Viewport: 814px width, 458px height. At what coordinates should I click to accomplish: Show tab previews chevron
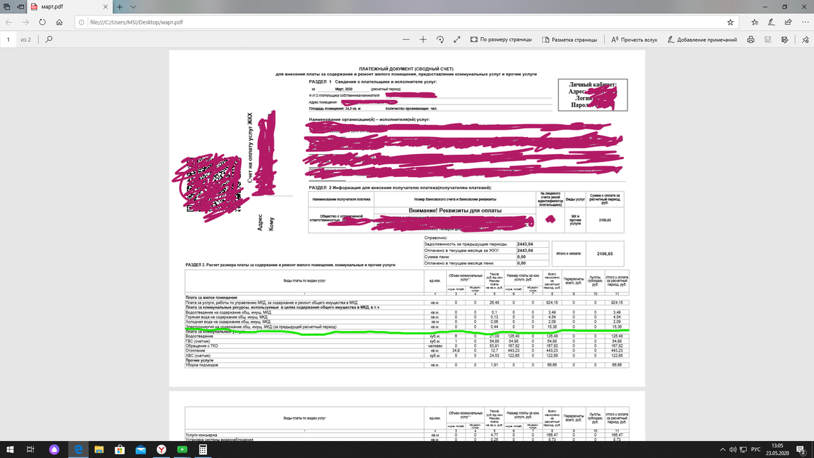point(134,6)
